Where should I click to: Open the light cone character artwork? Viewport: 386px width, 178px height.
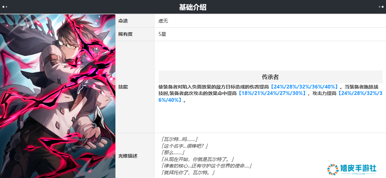[58, 96]
